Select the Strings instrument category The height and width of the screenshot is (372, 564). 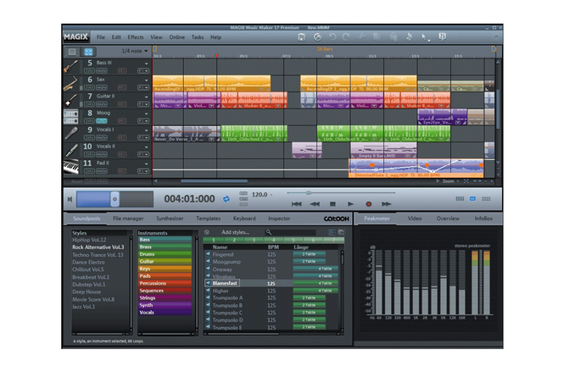165,298
